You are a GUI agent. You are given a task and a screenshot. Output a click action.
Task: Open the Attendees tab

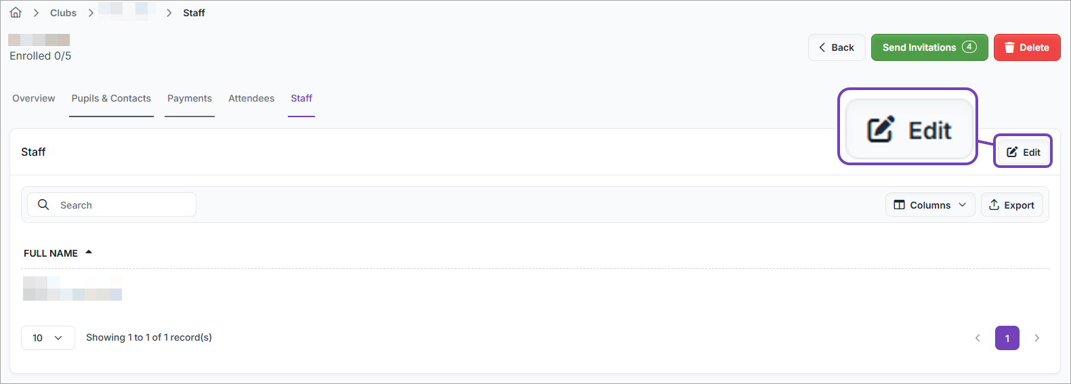point(251,98)
